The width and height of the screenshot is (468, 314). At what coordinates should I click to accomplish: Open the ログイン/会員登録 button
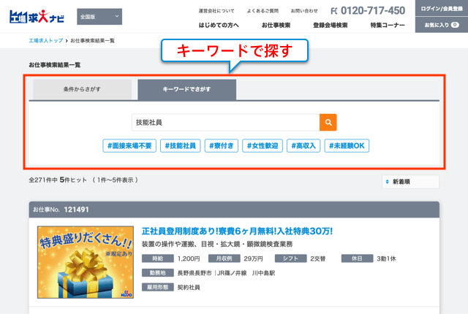pos(441,8)
